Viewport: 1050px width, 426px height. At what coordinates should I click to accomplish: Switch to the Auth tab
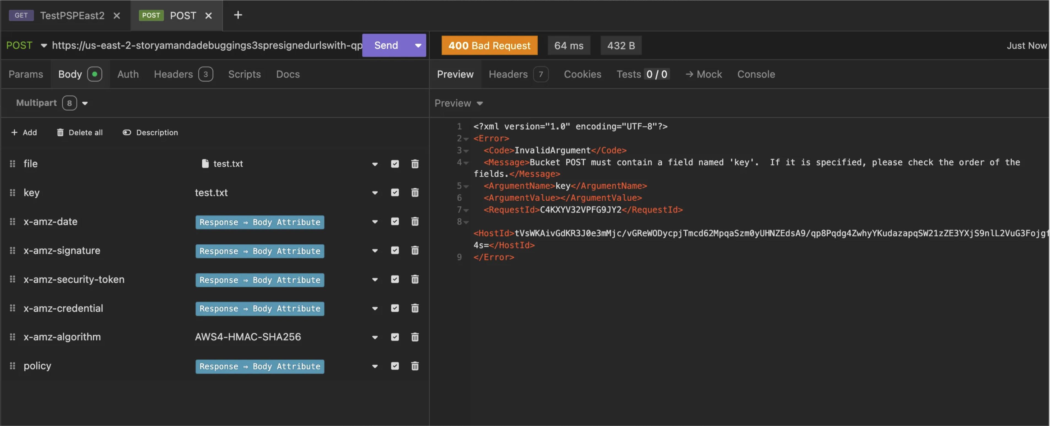128,74
